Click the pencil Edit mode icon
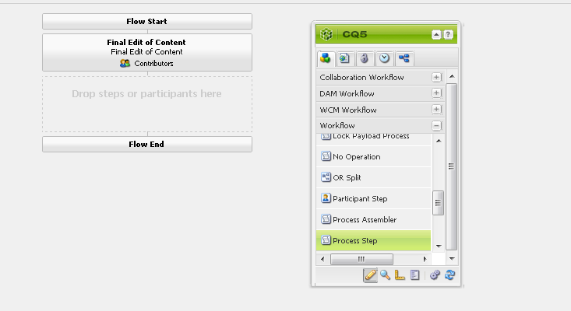The width and height of the screenshot is (571, 311). 370,274
